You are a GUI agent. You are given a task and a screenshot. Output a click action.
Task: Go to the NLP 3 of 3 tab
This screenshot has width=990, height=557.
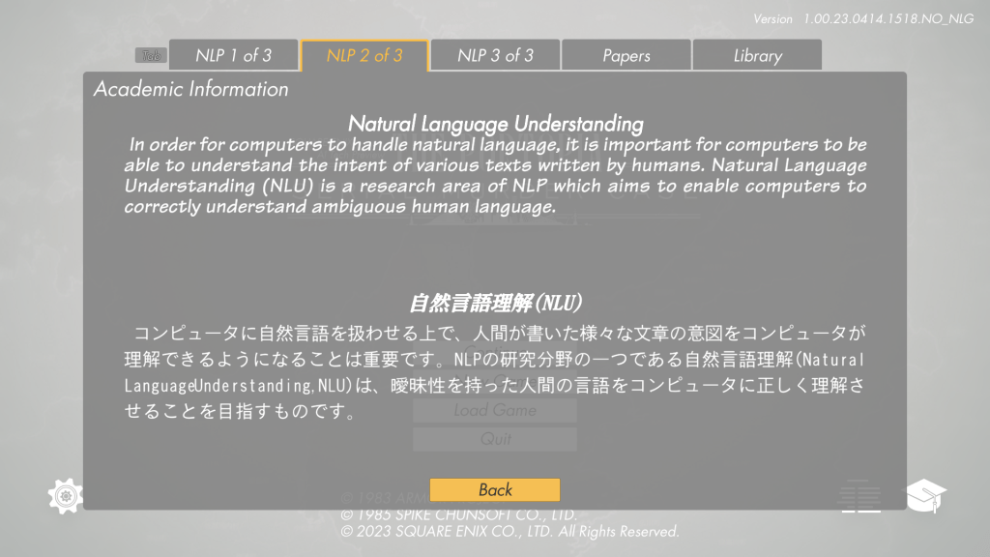495,55
